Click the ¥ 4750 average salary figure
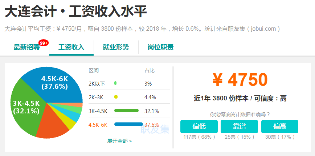Viewport: 315px width, 156px height. point(240,80)
